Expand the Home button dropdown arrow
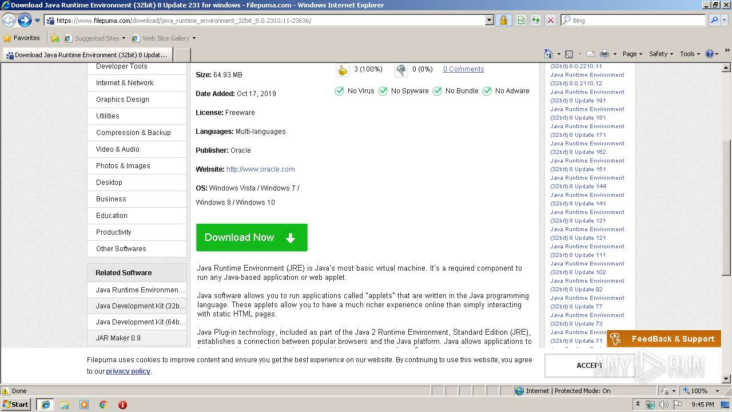 (559, 54)
